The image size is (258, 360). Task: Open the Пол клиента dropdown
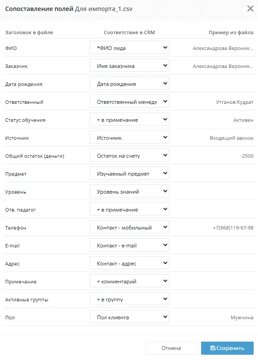tap(129, 317)
